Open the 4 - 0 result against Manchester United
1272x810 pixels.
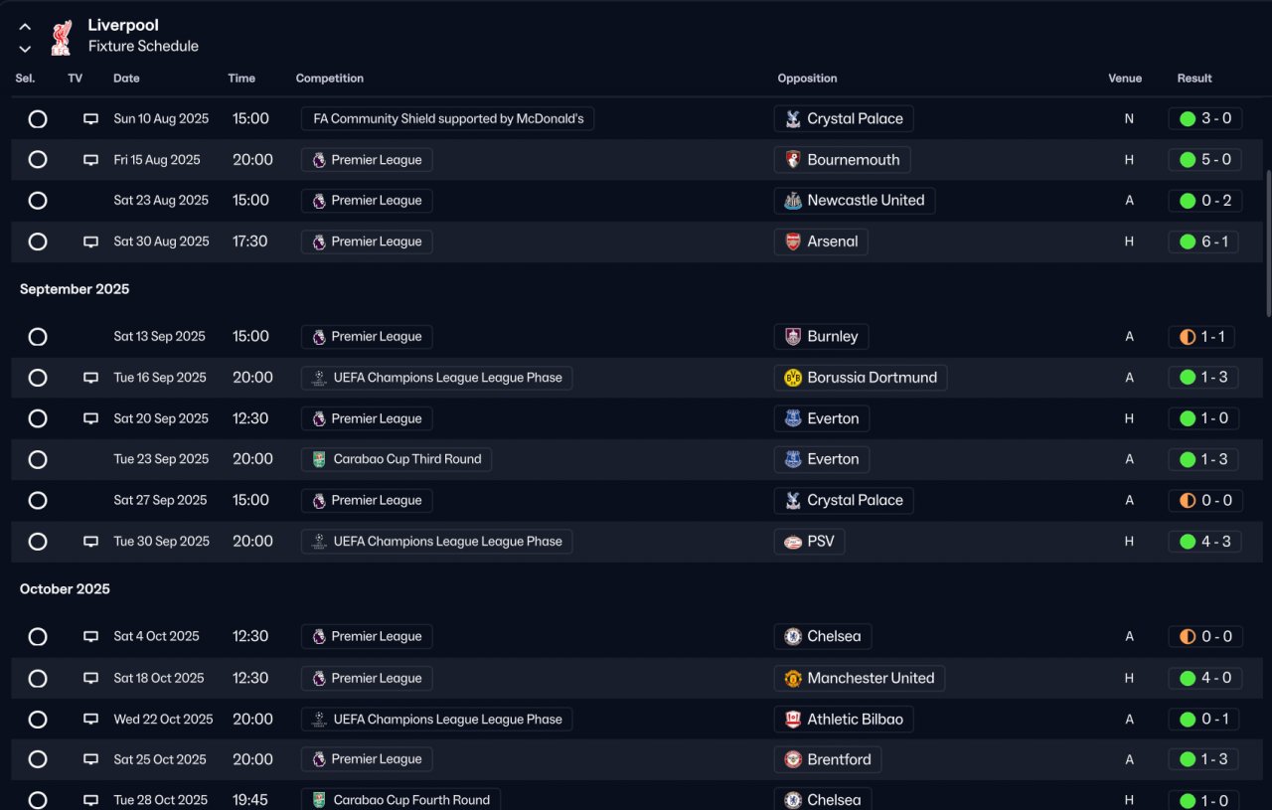pyautogui.click(x=1205, y=678)
